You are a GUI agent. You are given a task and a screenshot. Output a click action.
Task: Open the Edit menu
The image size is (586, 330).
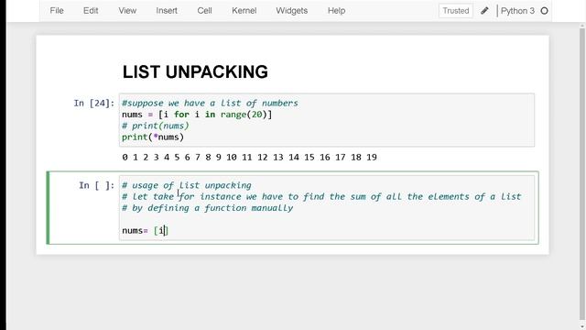click(x=91, y=10)
